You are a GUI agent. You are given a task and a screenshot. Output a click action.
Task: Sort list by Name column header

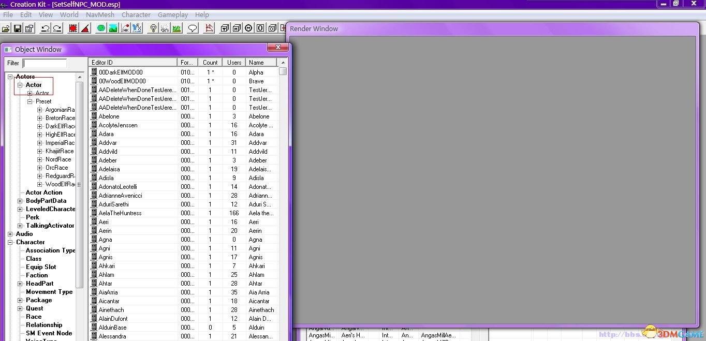click(261, 62)
